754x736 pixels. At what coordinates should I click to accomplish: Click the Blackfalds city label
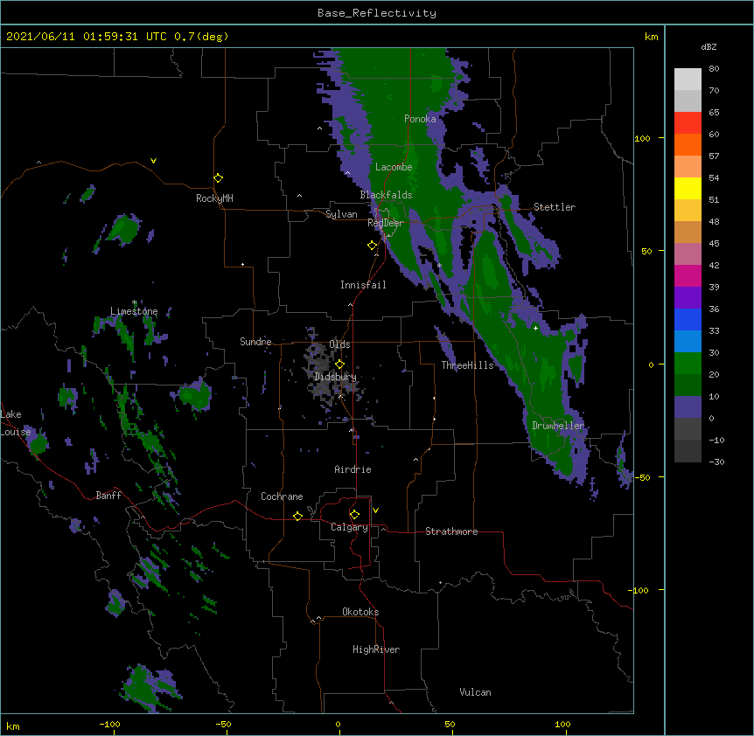[386, 195]
